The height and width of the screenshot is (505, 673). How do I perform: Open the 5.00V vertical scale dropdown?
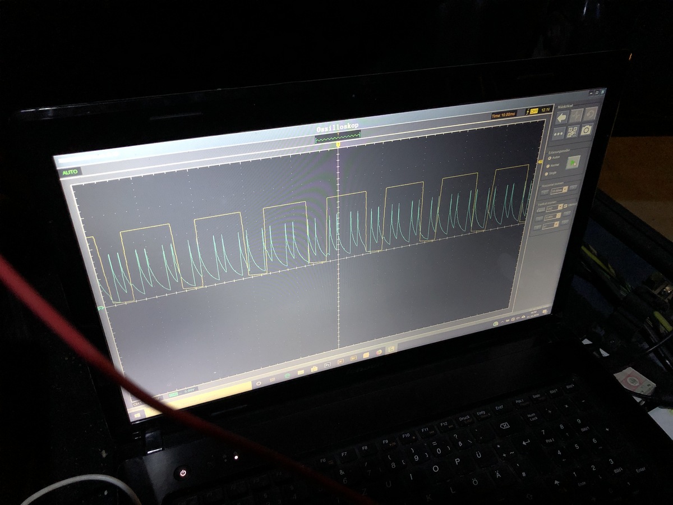click(x=552, y=216)
